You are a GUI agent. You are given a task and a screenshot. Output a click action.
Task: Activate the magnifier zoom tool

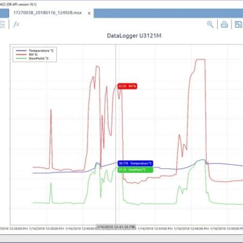[210, 24]
